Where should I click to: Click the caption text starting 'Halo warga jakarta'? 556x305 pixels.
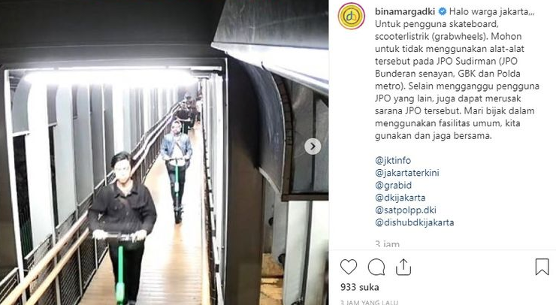(458, 74)
